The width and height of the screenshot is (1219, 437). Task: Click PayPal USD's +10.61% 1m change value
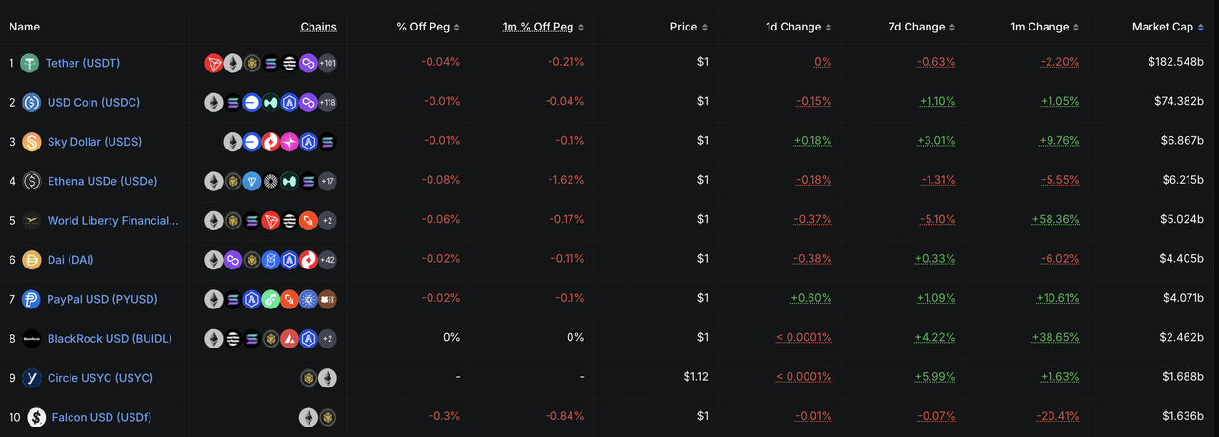click(1058, 299)
